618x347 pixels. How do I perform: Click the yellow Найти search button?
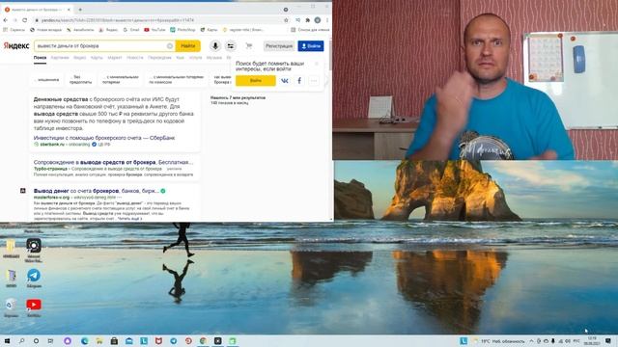(187, 46)
